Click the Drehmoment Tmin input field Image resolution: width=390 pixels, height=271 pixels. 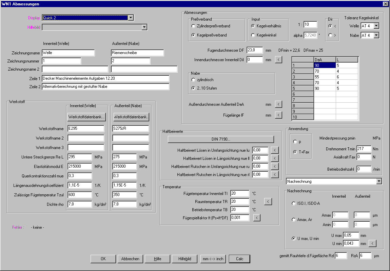(364, 149)
